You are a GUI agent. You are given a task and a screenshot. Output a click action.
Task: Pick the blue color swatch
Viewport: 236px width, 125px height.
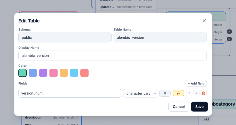[x=33, y=73]
